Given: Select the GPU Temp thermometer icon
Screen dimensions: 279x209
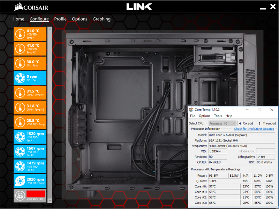Looking at the screenshot, I should 20,64.
